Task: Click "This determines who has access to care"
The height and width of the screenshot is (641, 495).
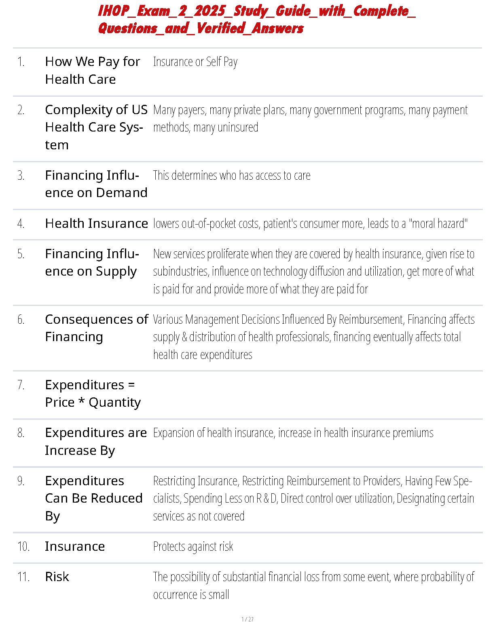Action: point(231,176)
